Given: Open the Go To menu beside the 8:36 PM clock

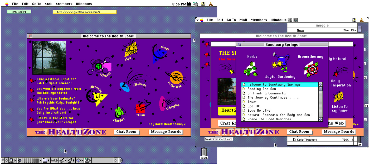Looking at the screenshot, I should (x=37, y=4).
